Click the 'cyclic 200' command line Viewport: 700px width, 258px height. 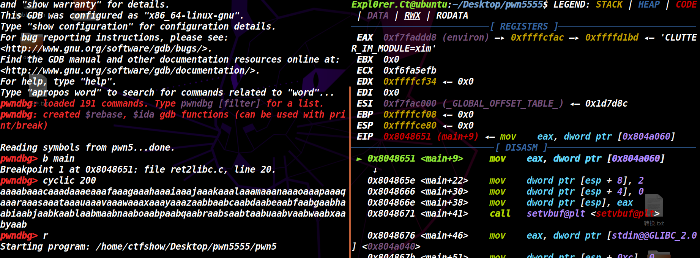point(69,181)
